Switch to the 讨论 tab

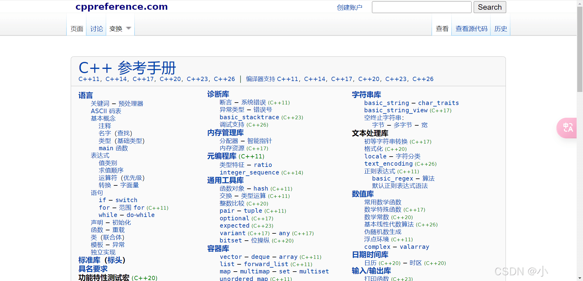pos(97,29)
